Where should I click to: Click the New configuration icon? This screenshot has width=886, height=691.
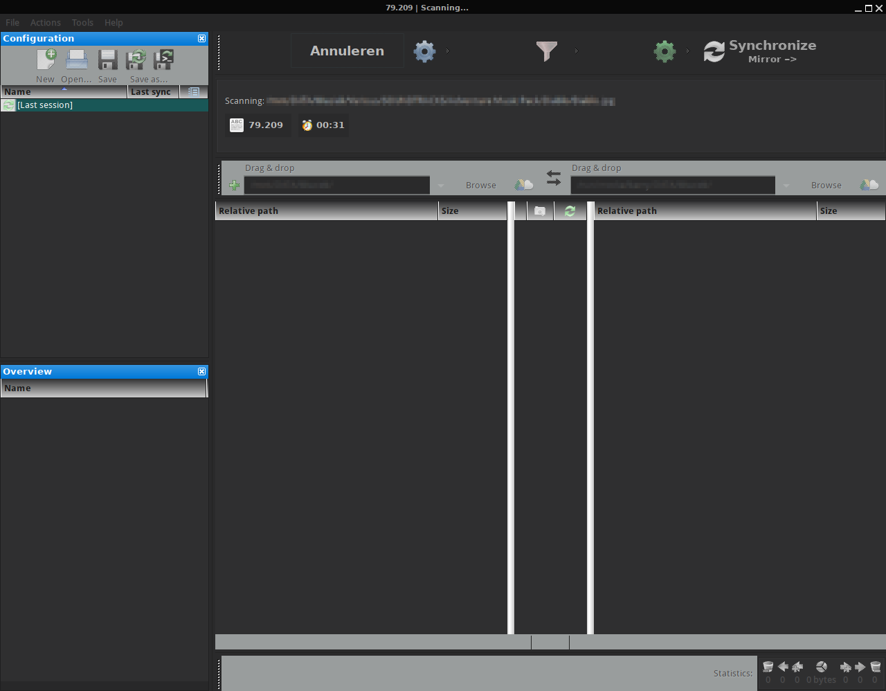pos(46,60)
